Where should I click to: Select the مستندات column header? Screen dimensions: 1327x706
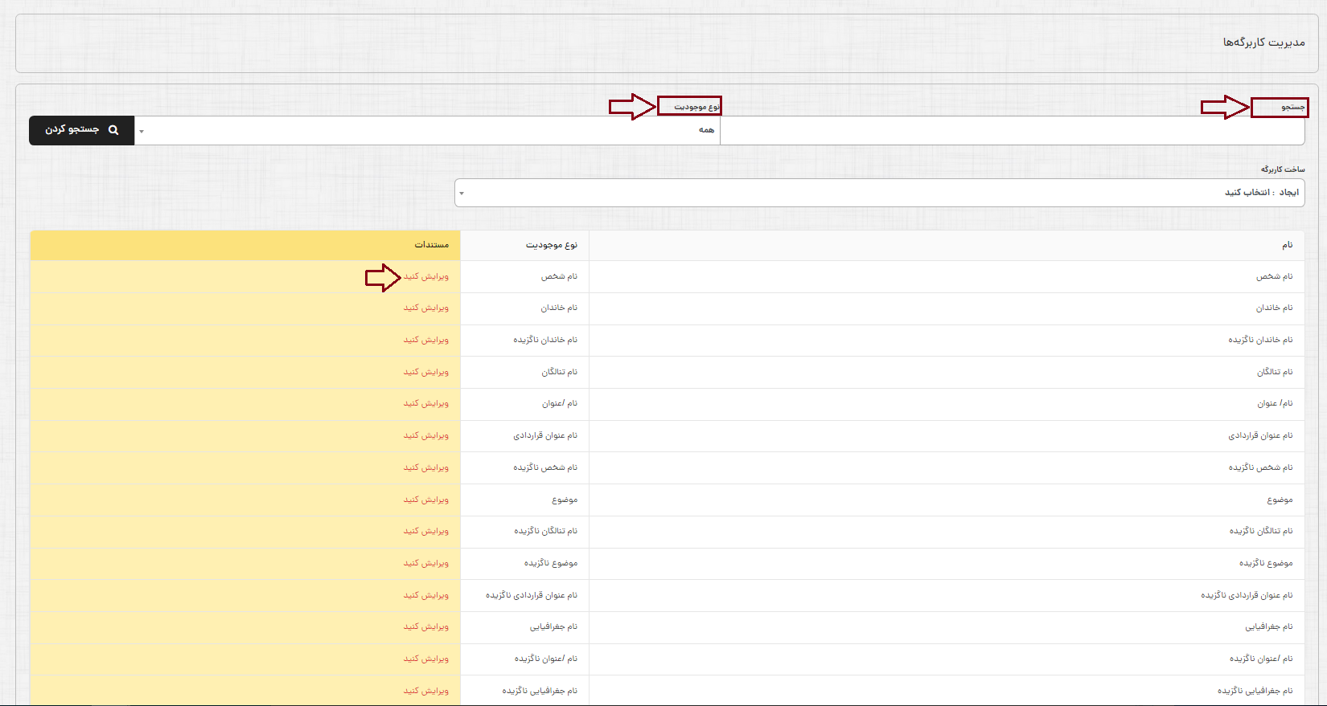(432, 245)
